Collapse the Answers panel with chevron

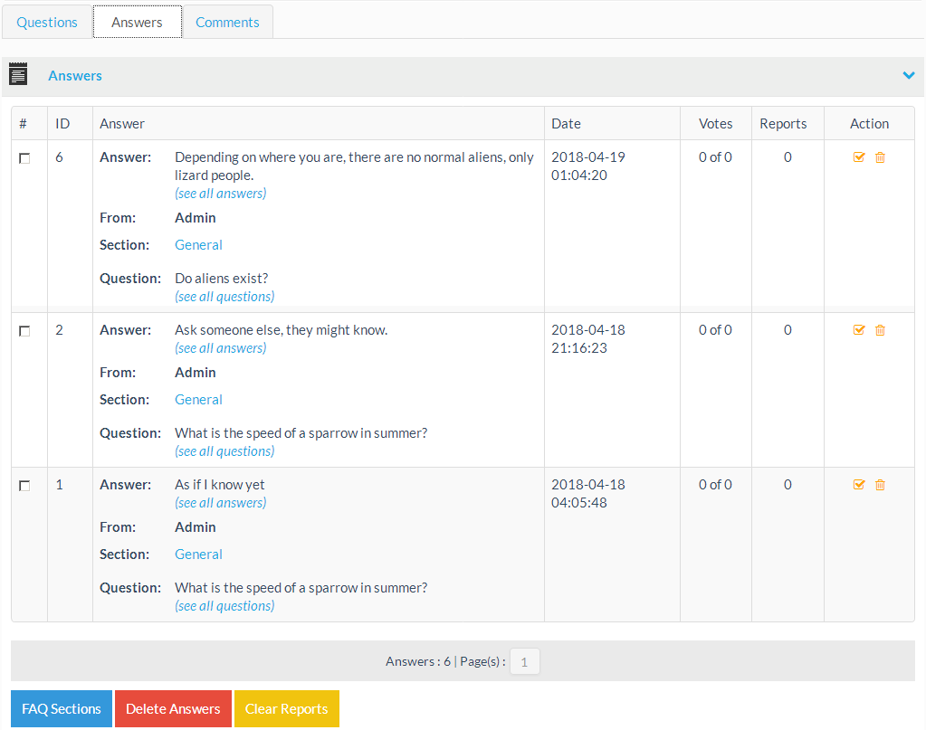point(909,76)
